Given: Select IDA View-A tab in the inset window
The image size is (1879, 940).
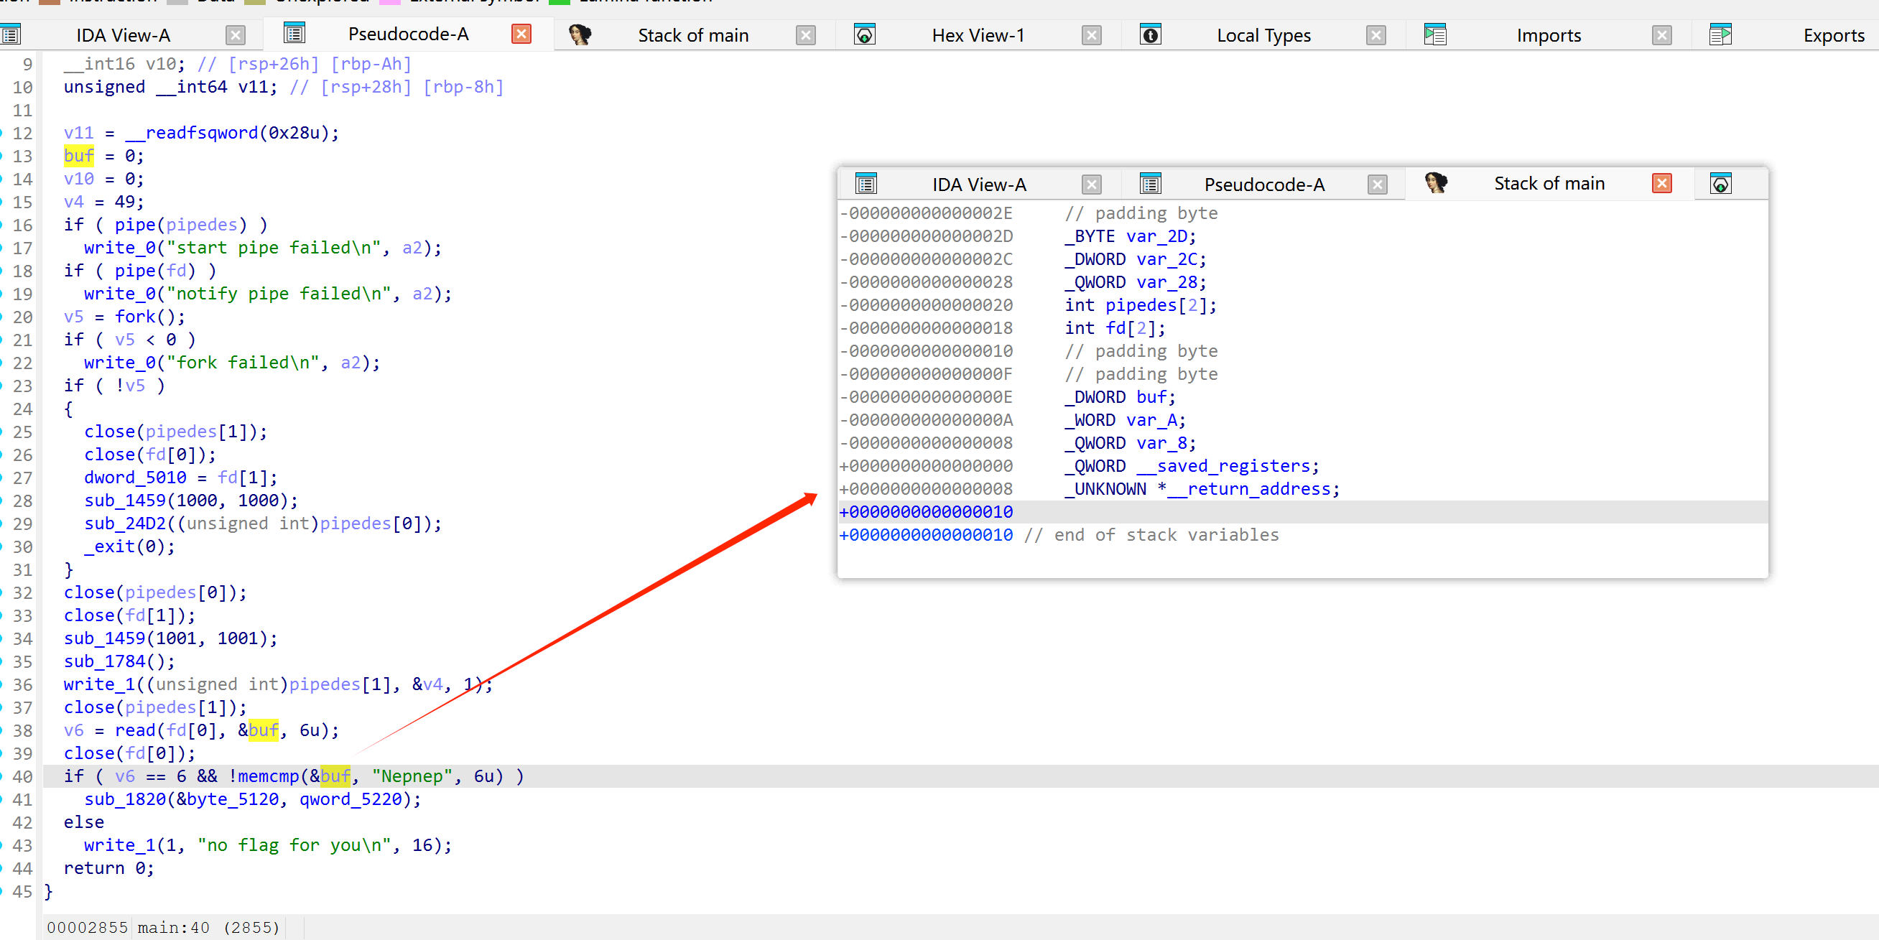Looking at the screenshot, I should (x=979, y=185).
